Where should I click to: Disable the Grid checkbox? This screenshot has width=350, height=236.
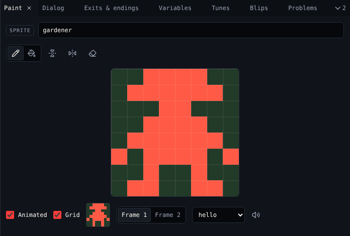click(57, 215)
